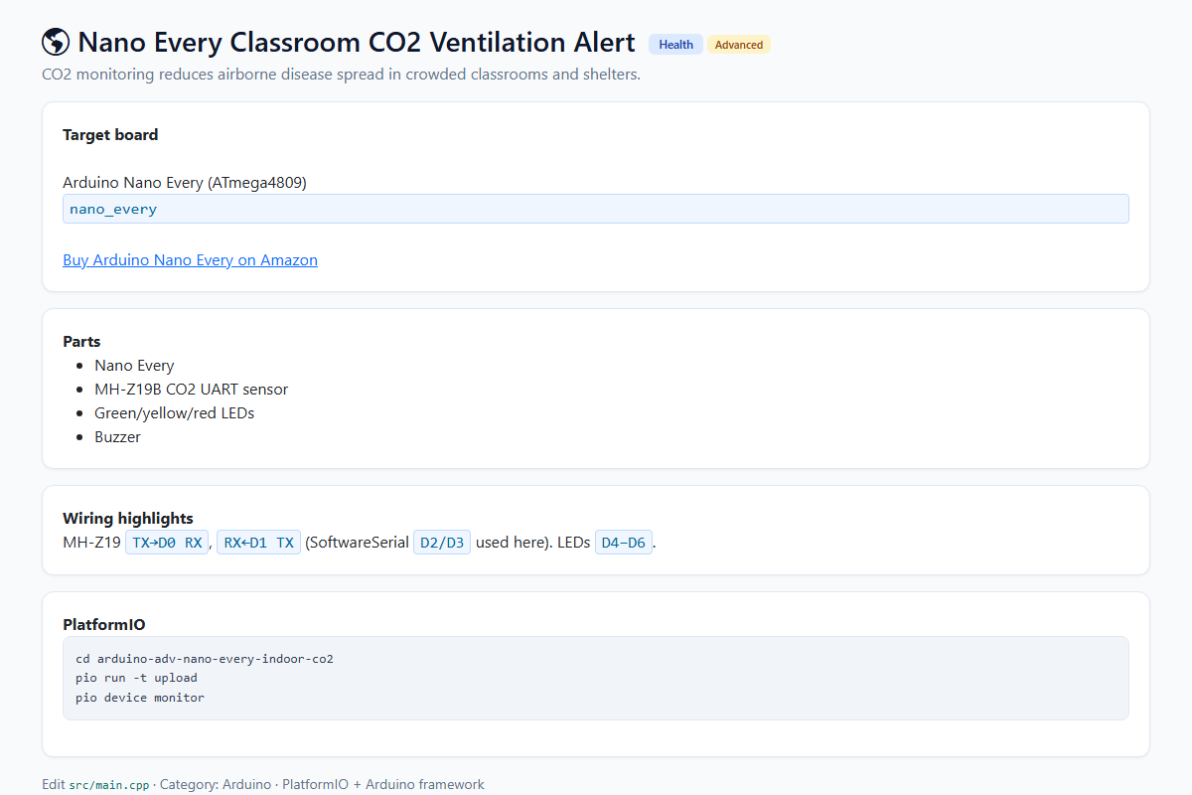Click the Health badge

[675, 45]
